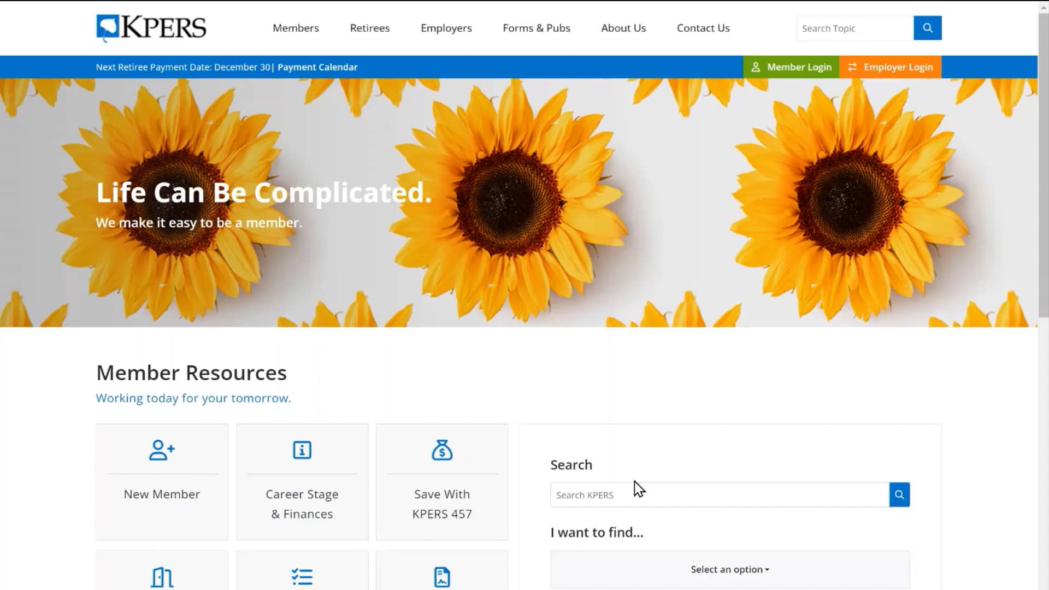Select the Save With KPERS 457 money bag icon
Image resolution: width=1049 pixels, height=590 pixels.
[442, 450]
